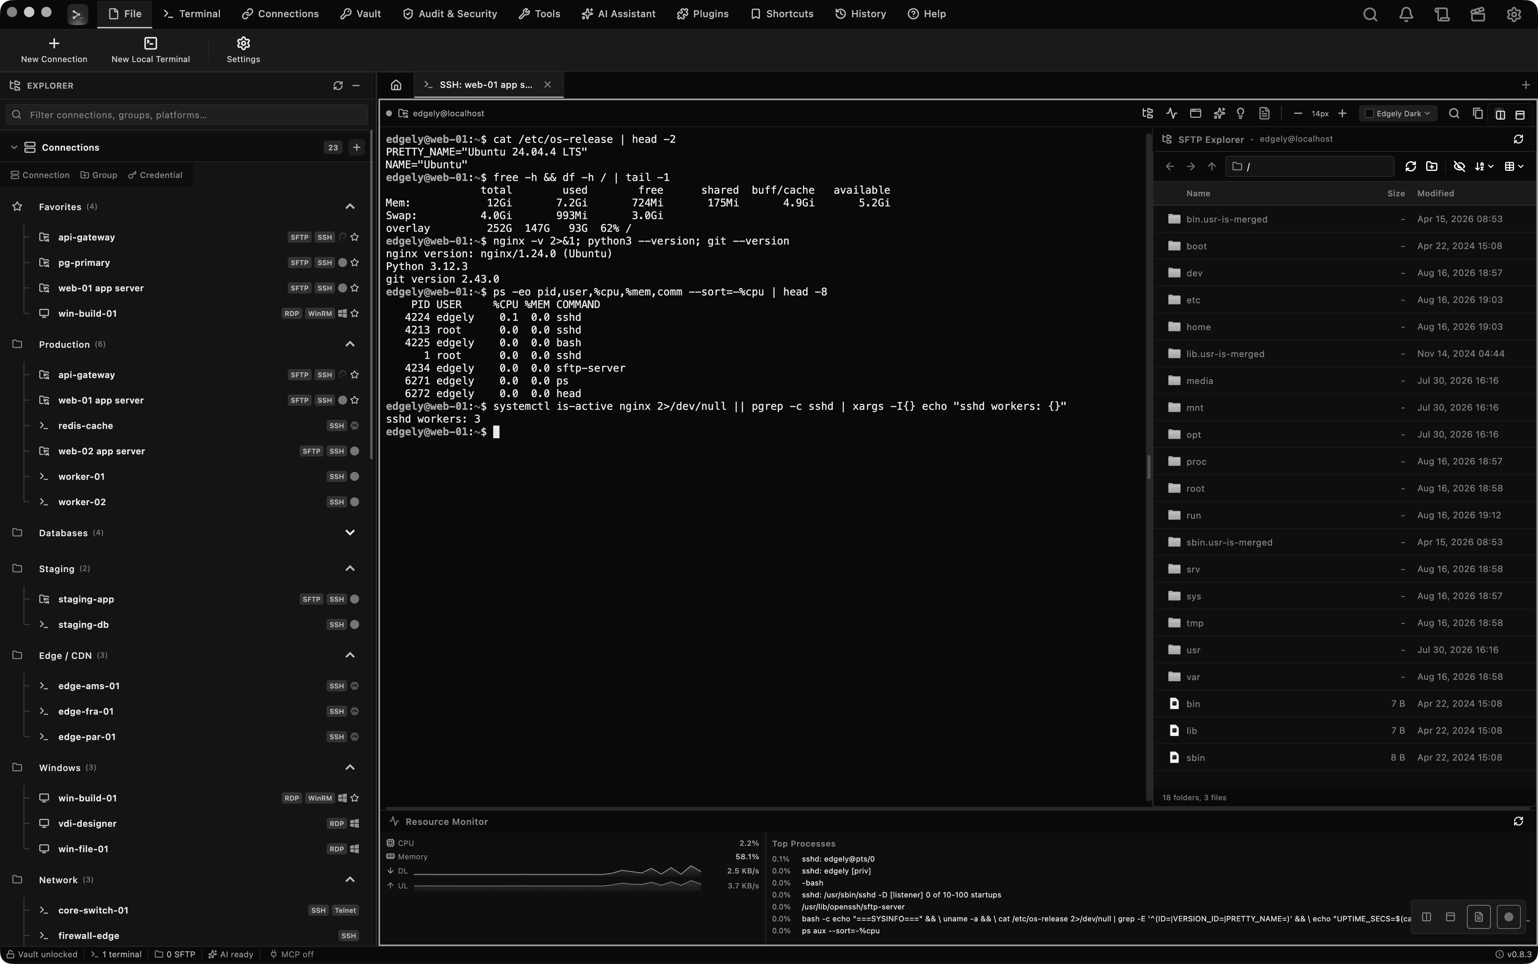Image resolution: width=1538 pixels, height=964 pixels.
Task: Open the AI Assistant menu
Action: pos(618,13)
